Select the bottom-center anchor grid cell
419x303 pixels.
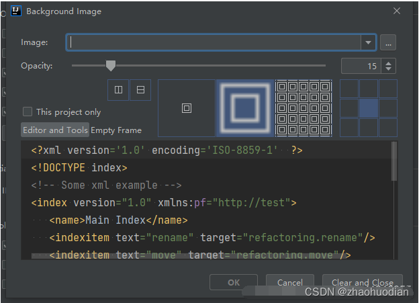click(x=369, y=128)
